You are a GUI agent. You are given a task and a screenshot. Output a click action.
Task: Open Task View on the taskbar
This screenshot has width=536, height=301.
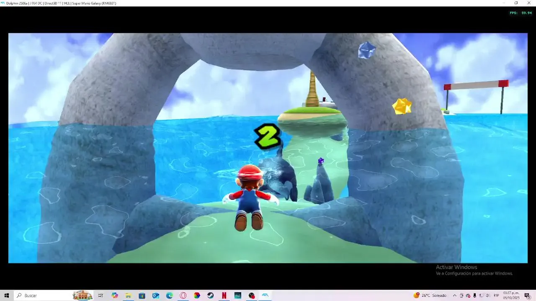[100, 296]
